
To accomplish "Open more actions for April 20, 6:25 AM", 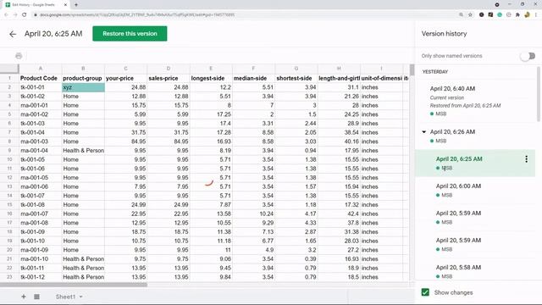I will click(x=526, y=158).
